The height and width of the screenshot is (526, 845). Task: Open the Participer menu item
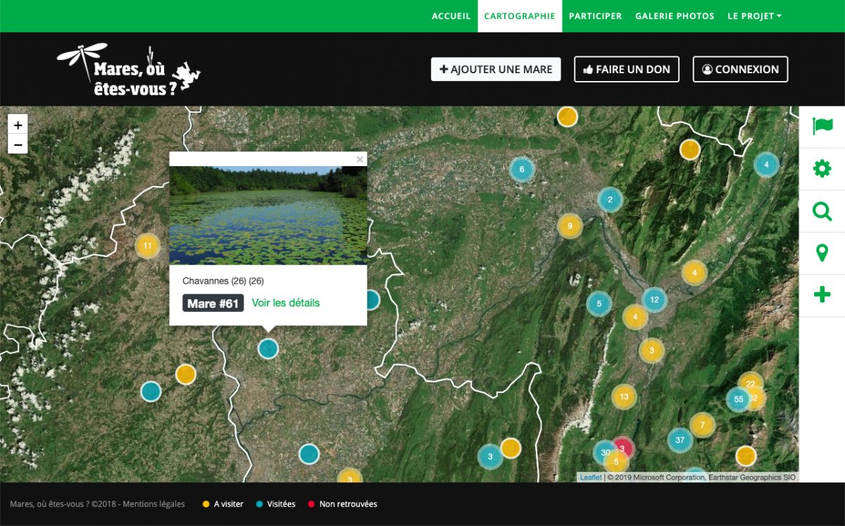pos(595,16)
